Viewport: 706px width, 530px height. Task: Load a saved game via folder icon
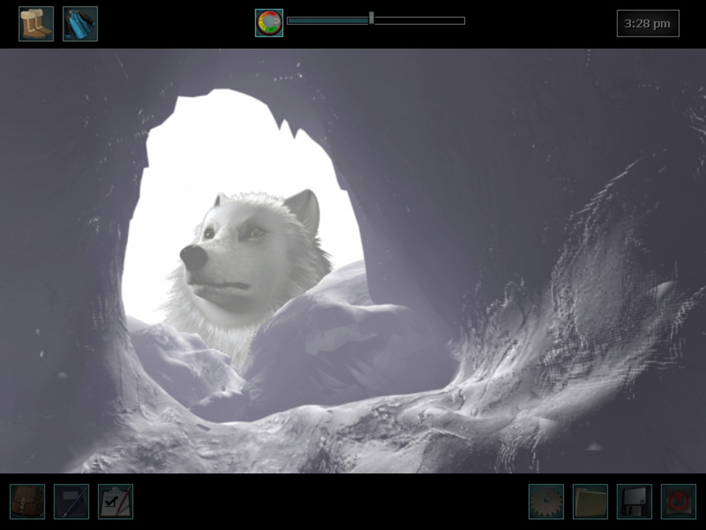click(x=590, y=501)
